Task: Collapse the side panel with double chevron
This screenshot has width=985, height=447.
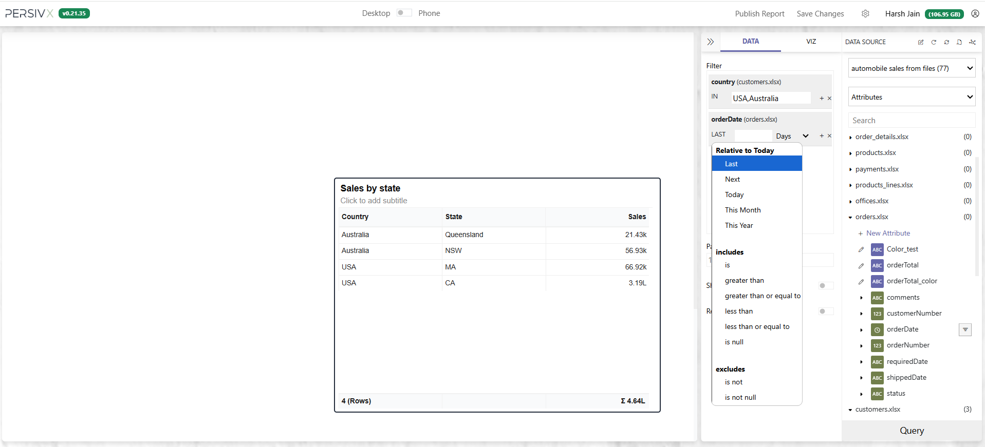Action: 711,42
